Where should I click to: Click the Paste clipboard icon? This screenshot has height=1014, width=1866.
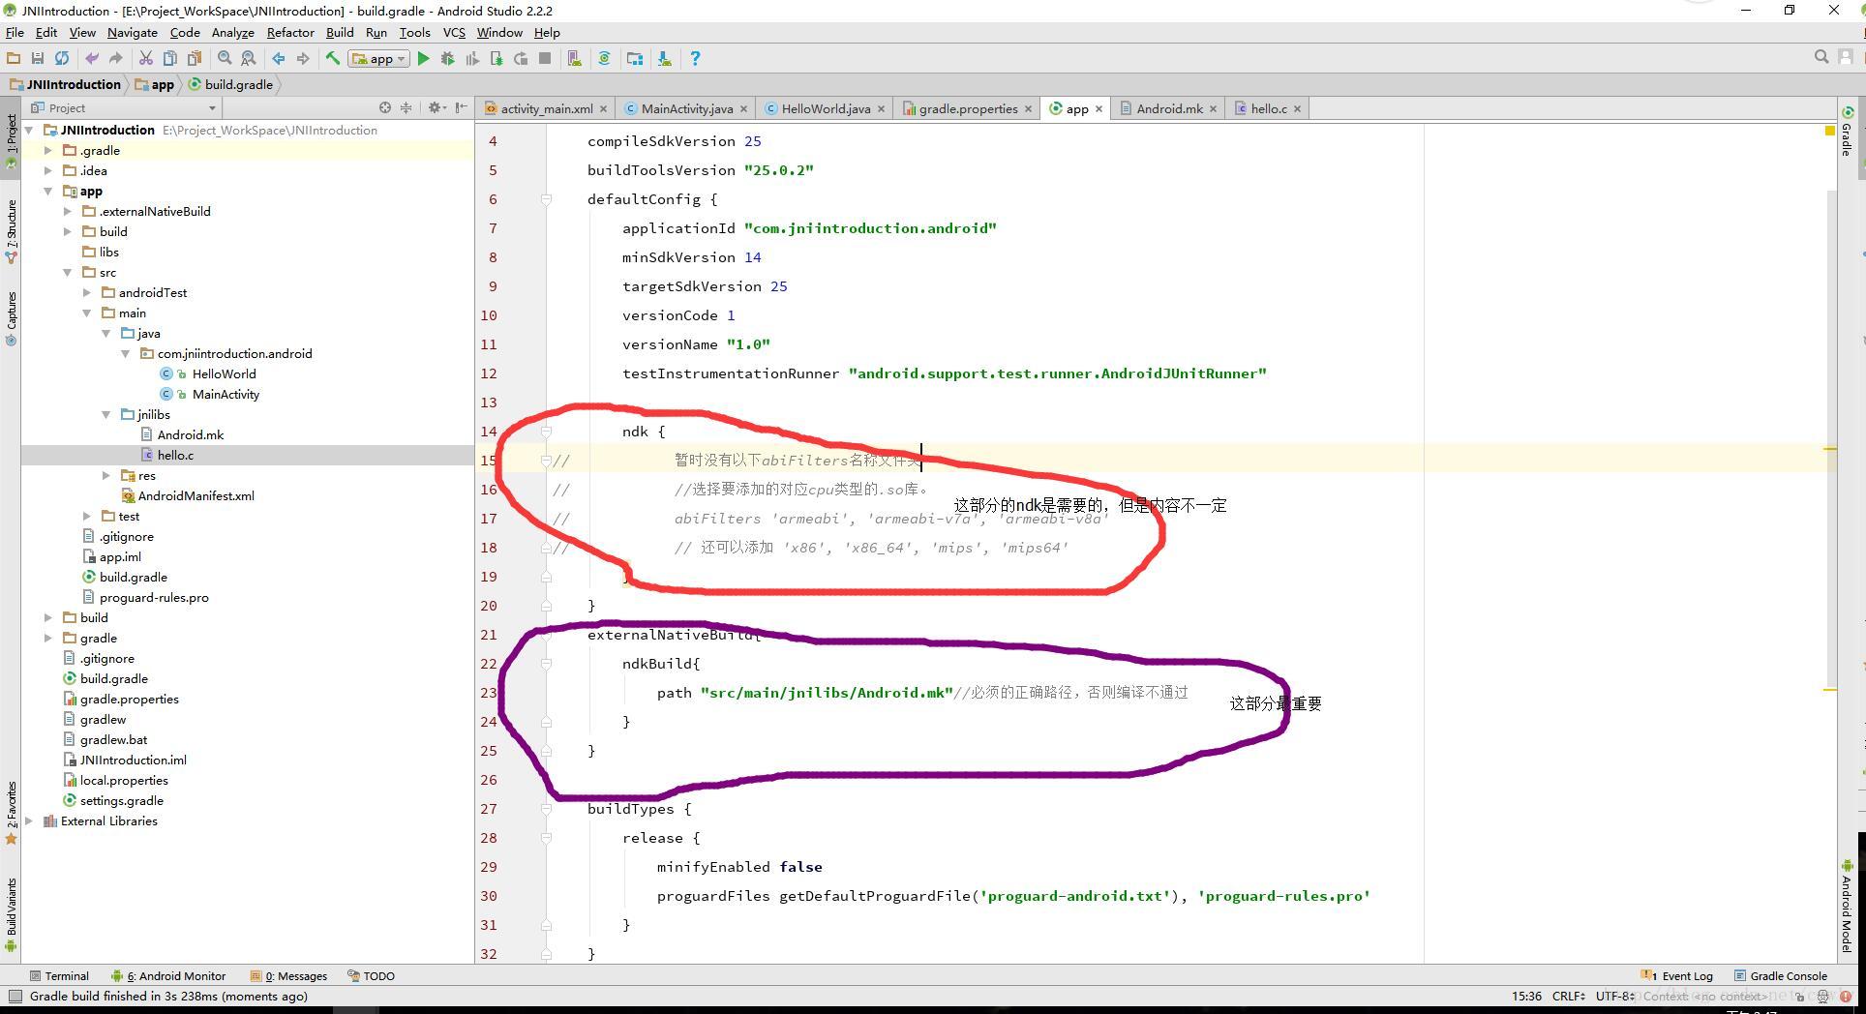coord(194,59)
